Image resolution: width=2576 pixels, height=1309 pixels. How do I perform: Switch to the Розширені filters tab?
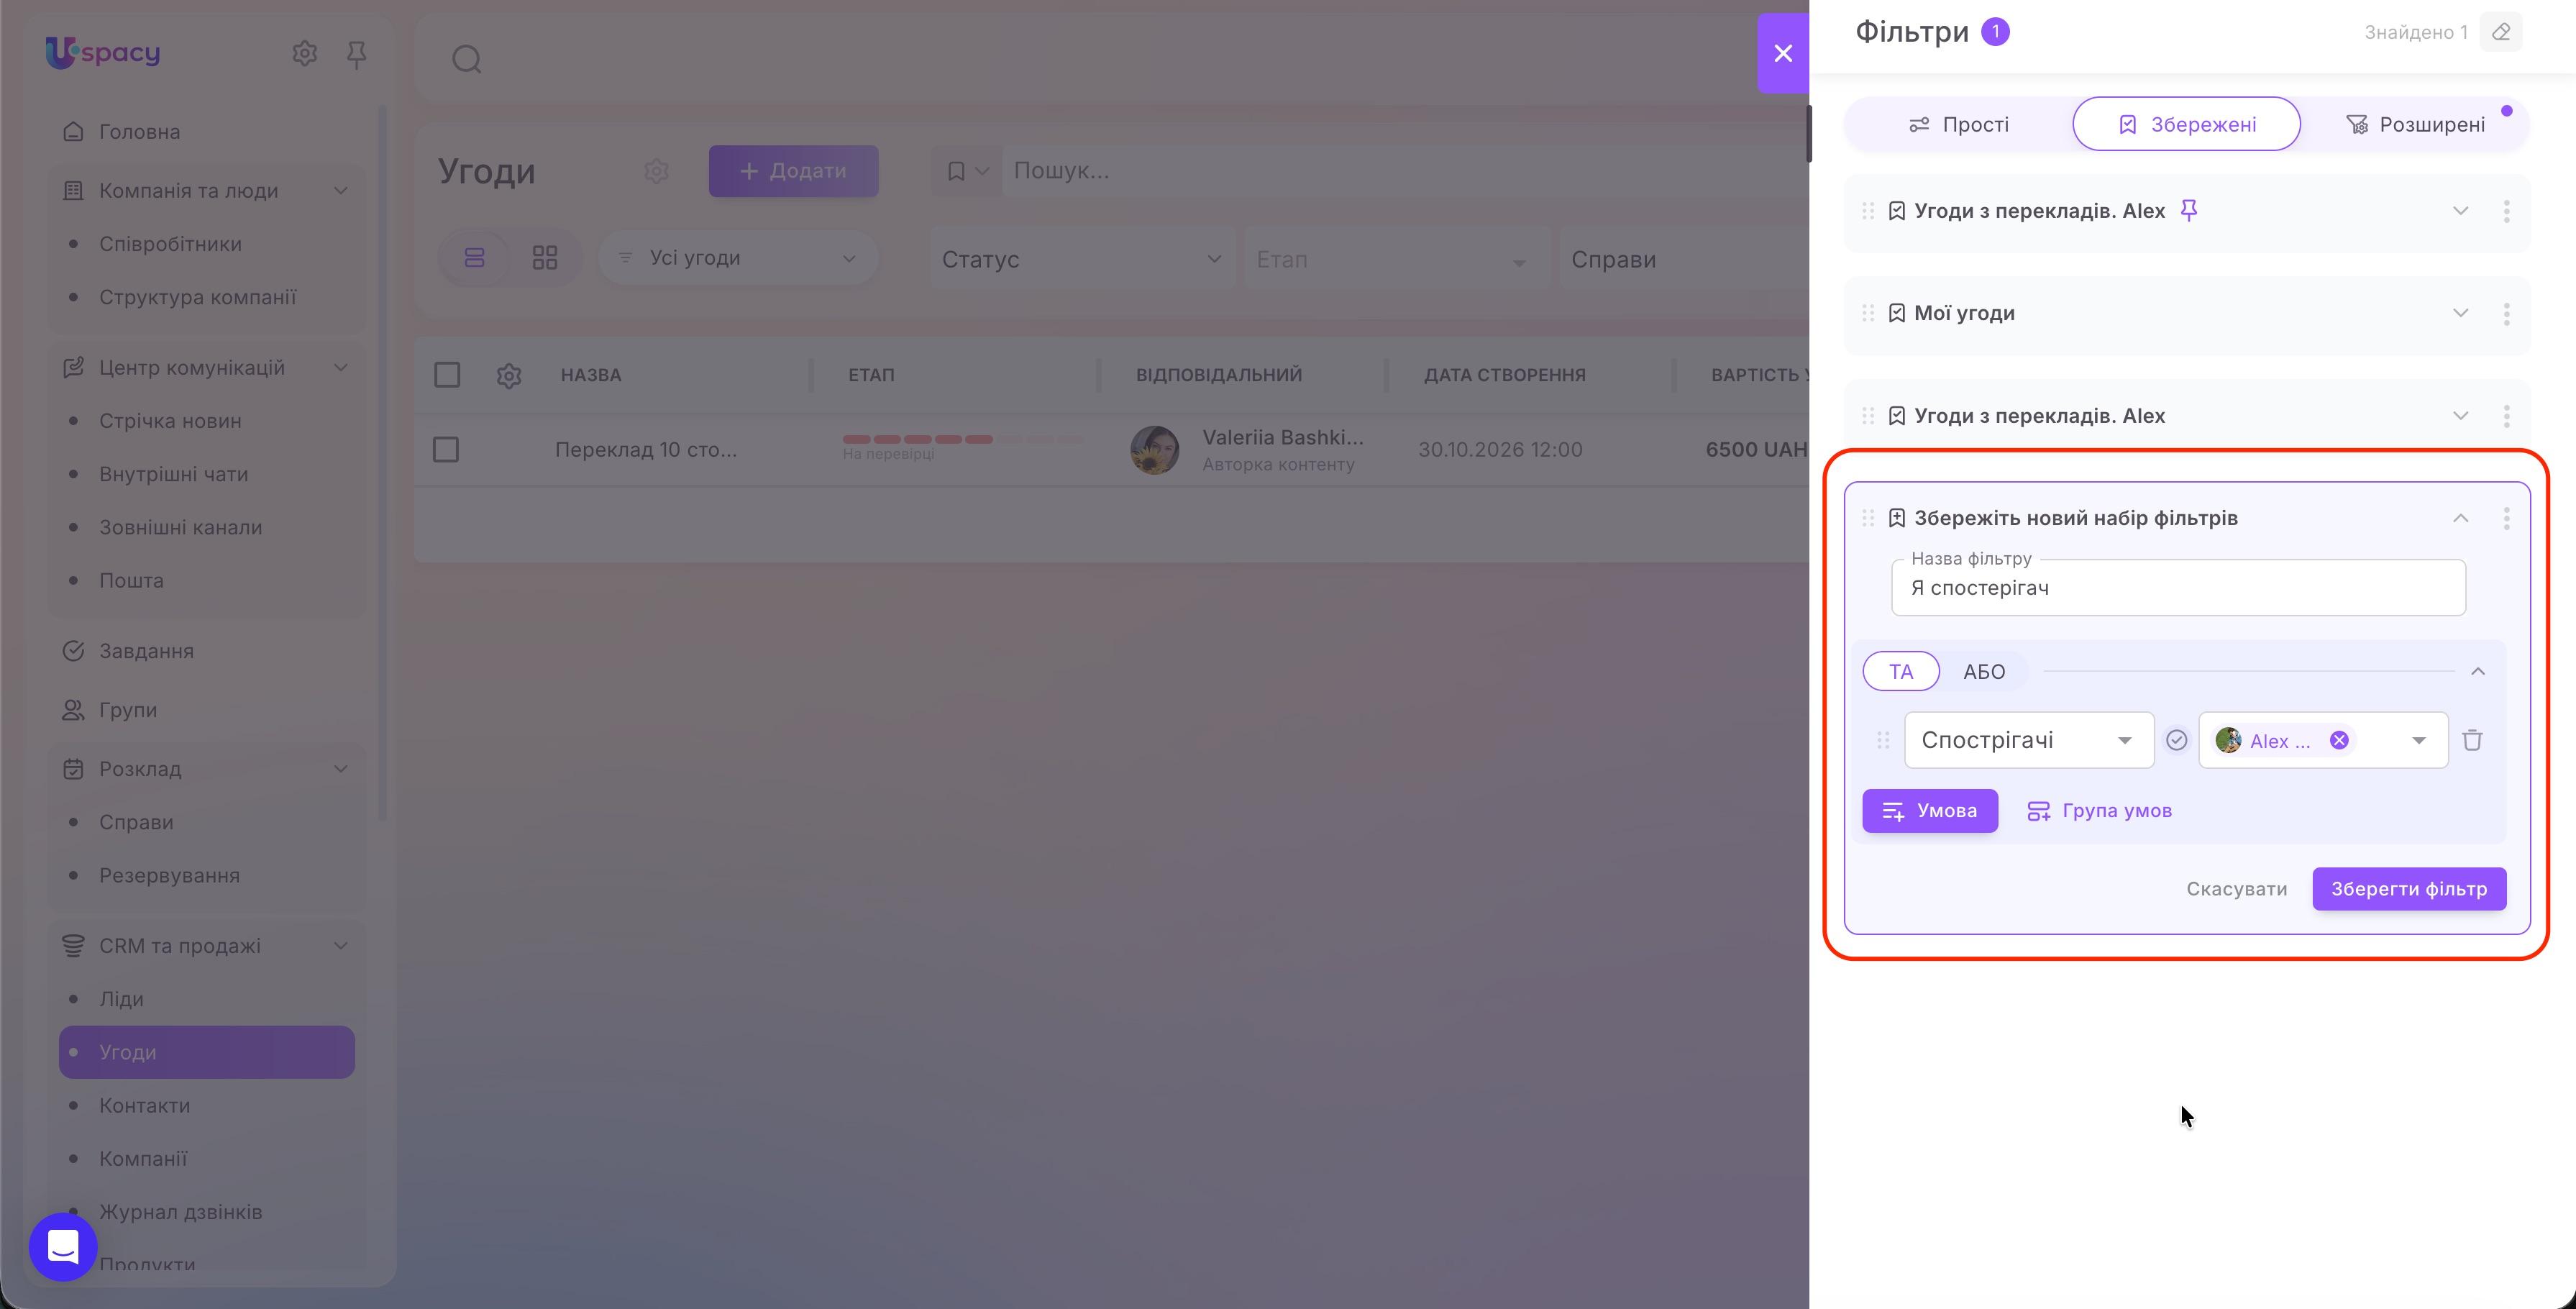[x=2415, y=124]
